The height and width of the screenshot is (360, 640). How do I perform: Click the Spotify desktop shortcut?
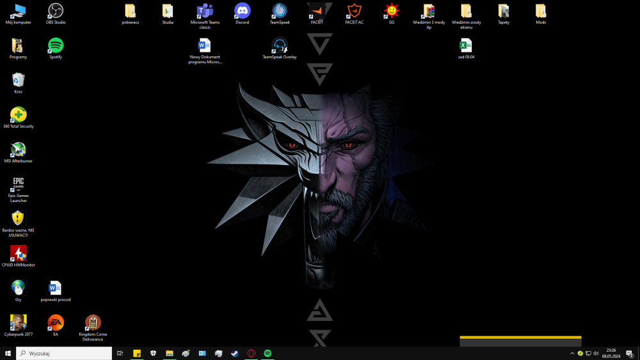56,45
